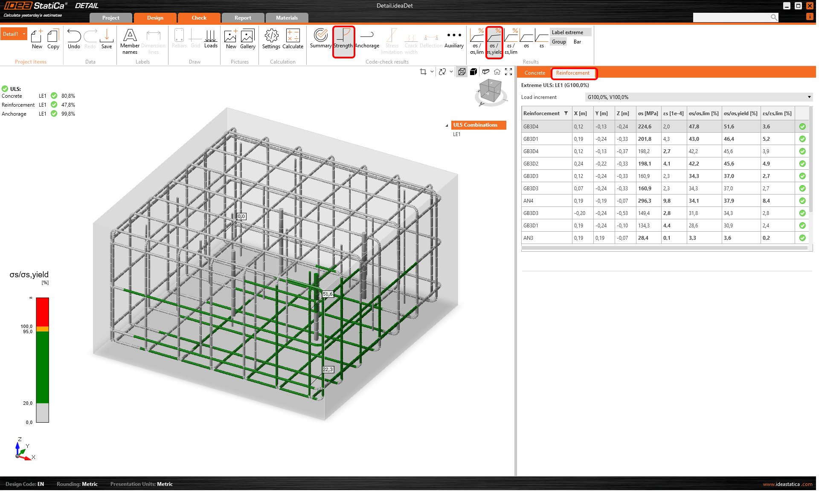Click the Undo button
This screenshot has width=819, height=491.
74,39
